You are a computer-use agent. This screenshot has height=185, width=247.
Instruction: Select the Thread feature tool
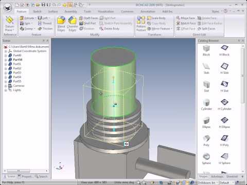(x=45, y=23)
